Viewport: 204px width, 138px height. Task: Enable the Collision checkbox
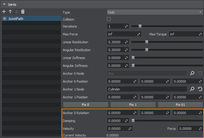coord(109,19)
